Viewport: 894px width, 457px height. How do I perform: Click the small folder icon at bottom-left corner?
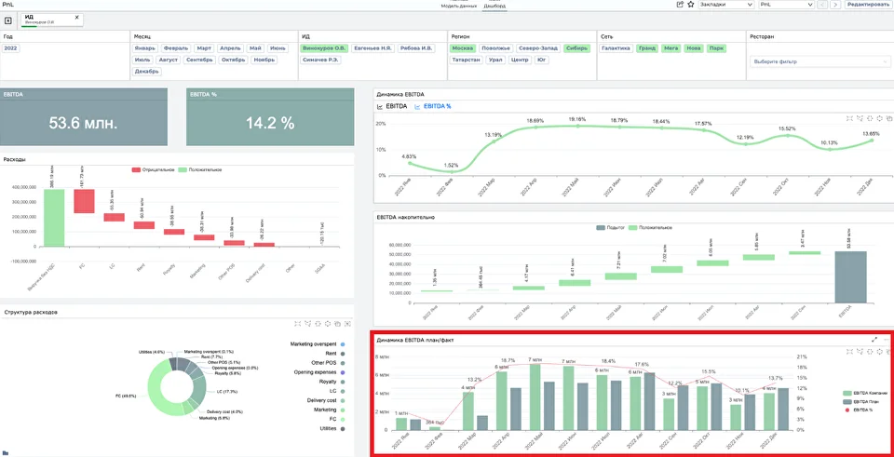click(x=6, y=453)
